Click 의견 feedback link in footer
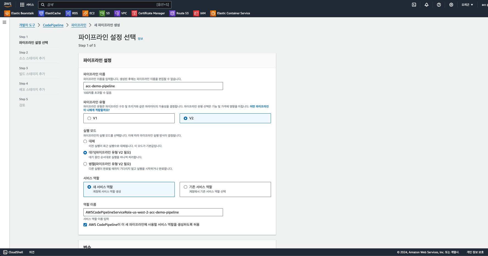Viewport: 488px width, 256px height. 32,252
